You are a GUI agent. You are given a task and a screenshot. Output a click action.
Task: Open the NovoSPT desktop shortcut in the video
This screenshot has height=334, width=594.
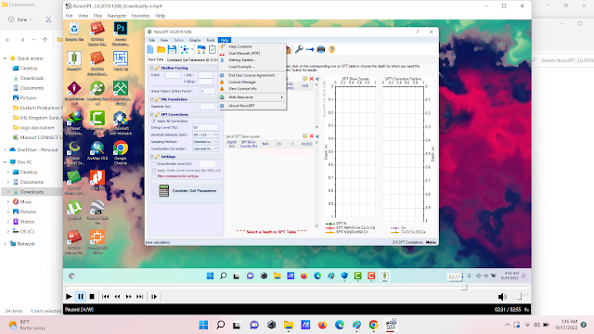[74, 62]
